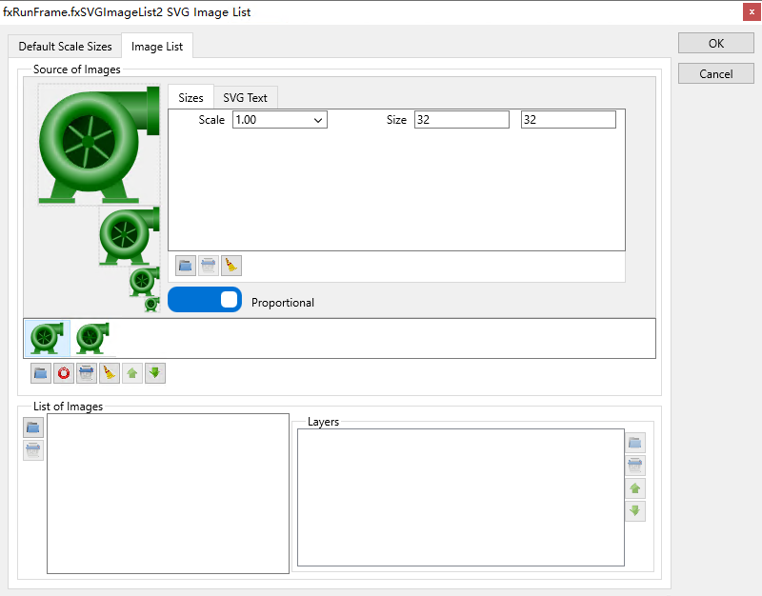This screenshot has height=596, width=762.
Task: Click the trash icon below source image strip
Action: pos(87,373)
